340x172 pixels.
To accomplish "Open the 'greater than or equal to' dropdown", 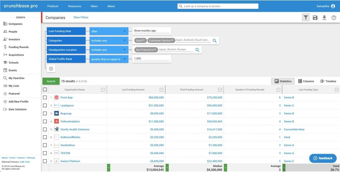I will point(109,59).
